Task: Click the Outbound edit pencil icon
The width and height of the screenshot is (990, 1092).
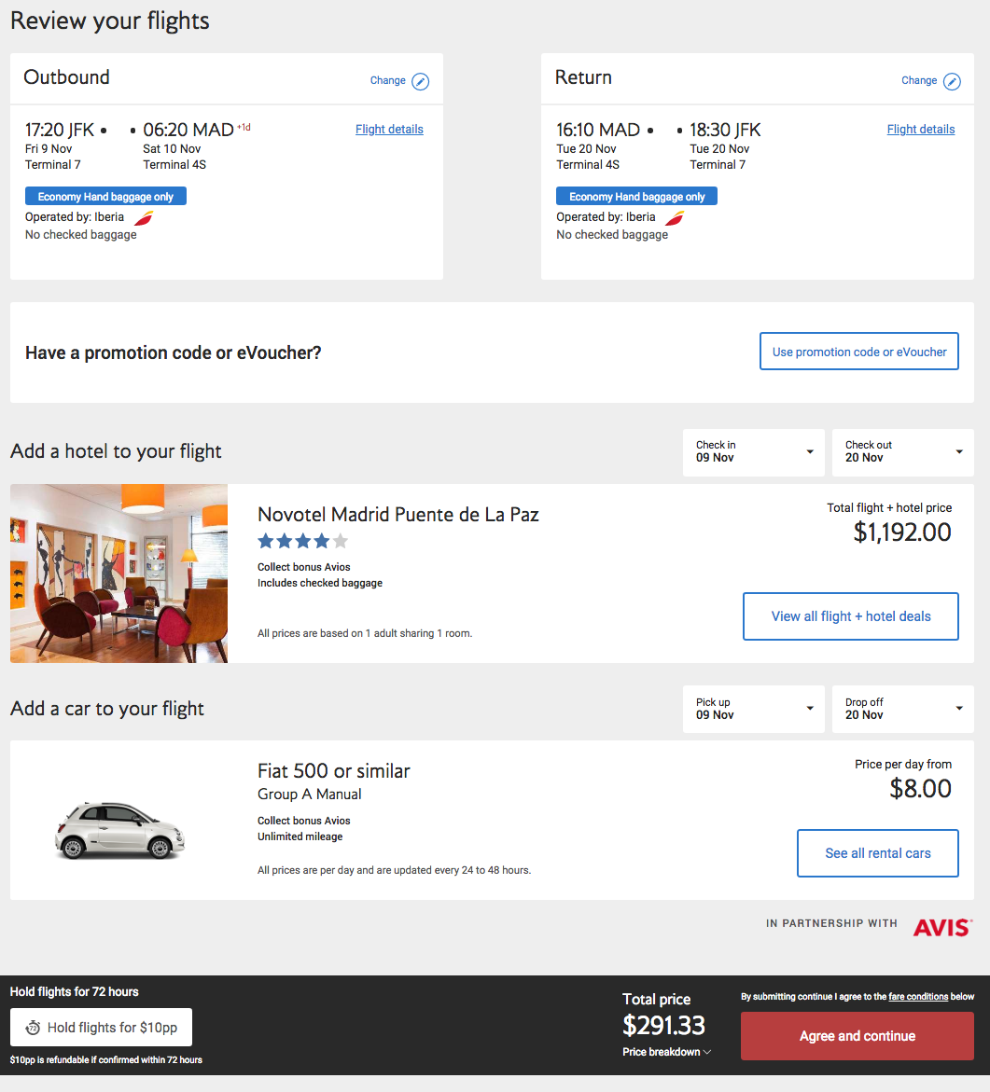Action: [x=421, y=81]
